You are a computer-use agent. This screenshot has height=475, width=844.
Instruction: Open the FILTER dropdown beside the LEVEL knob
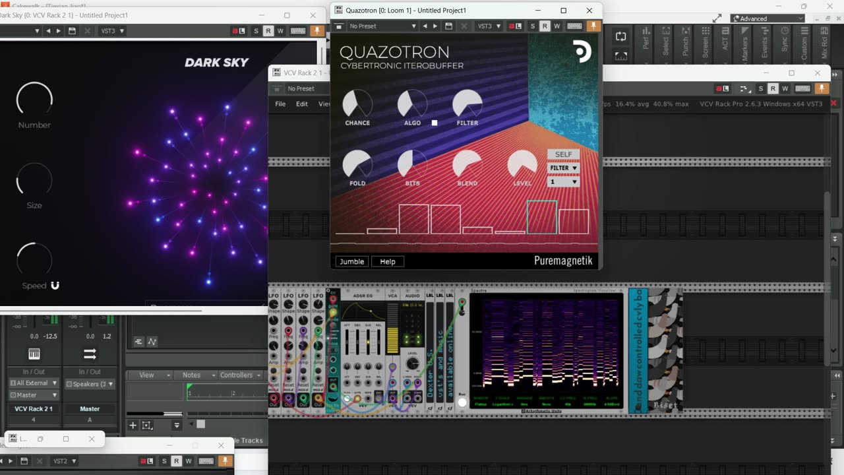[564, 168]
